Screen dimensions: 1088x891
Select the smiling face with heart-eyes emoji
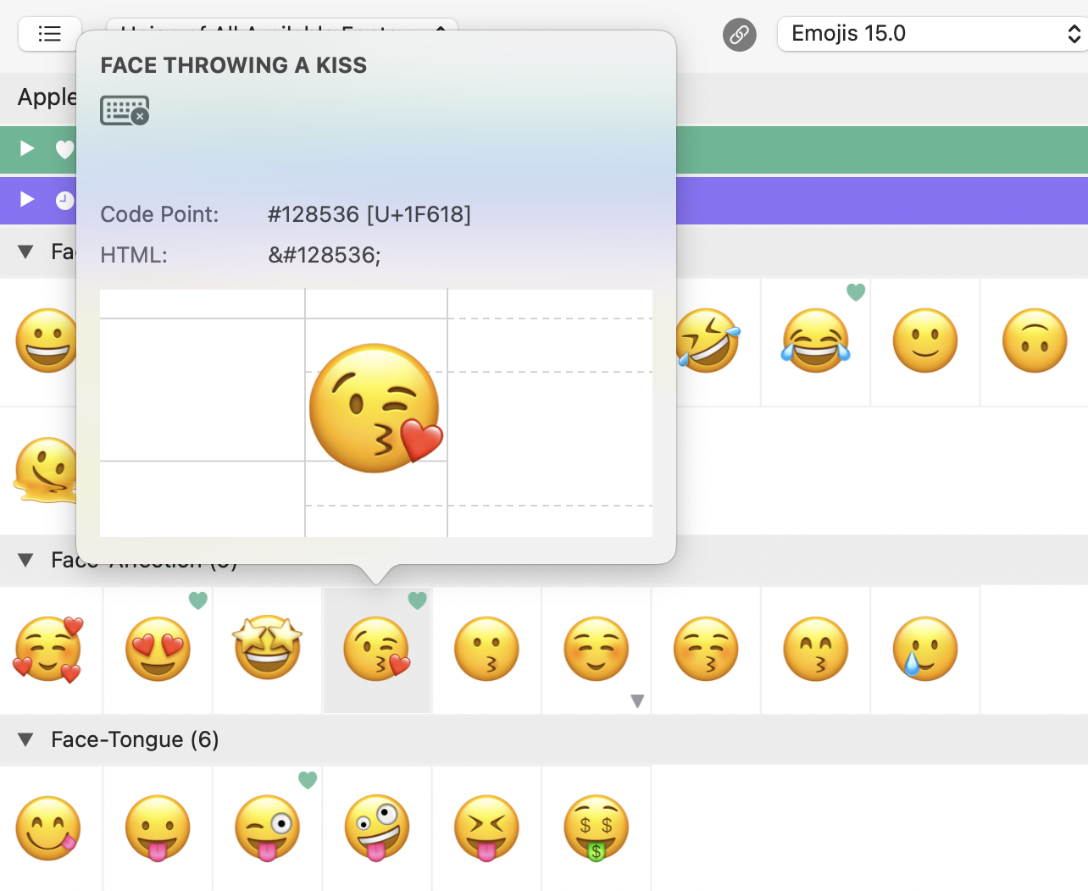click(158, 649)
